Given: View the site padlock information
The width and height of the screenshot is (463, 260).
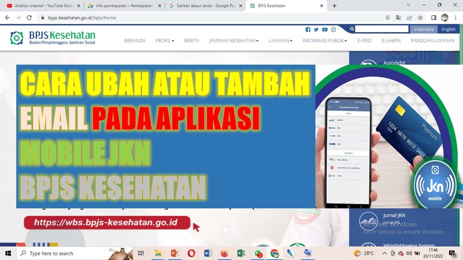Looking at the screenshot, I should point(43,18).
